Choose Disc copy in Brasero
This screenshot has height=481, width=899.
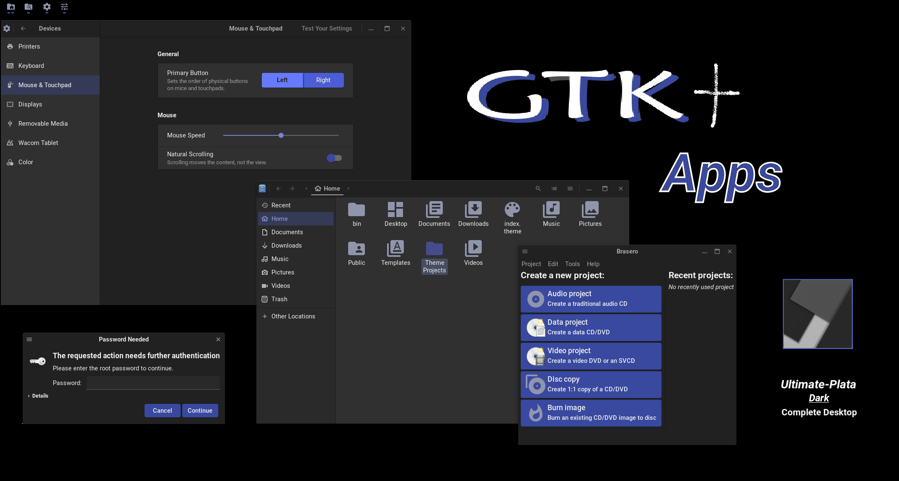coord(591,385)
